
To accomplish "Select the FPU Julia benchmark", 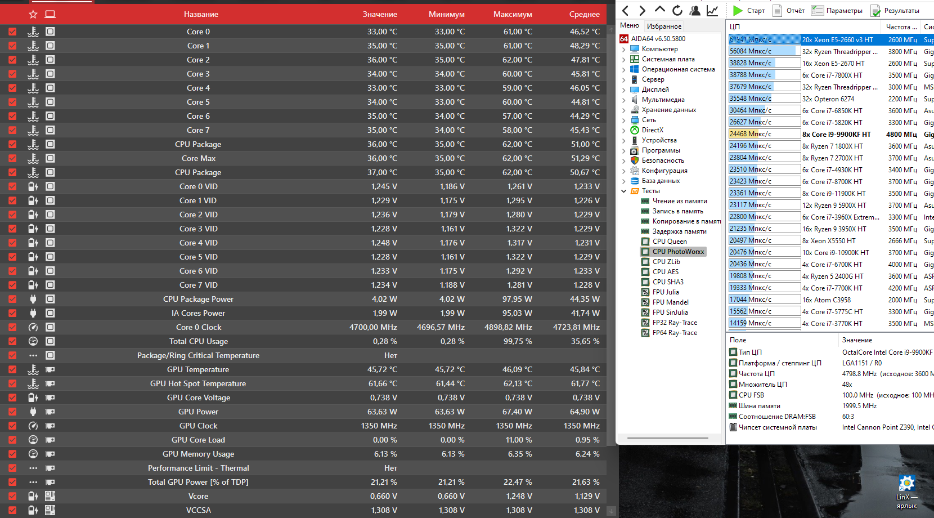I will point(666,292).
